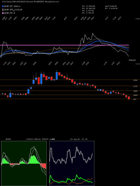
Task: Click the 1155 price level label
Action: coord(135,86)
